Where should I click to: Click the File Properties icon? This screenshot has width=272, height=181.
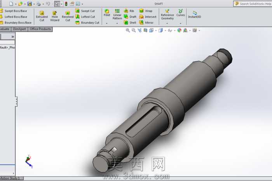(x=72, y=4)
